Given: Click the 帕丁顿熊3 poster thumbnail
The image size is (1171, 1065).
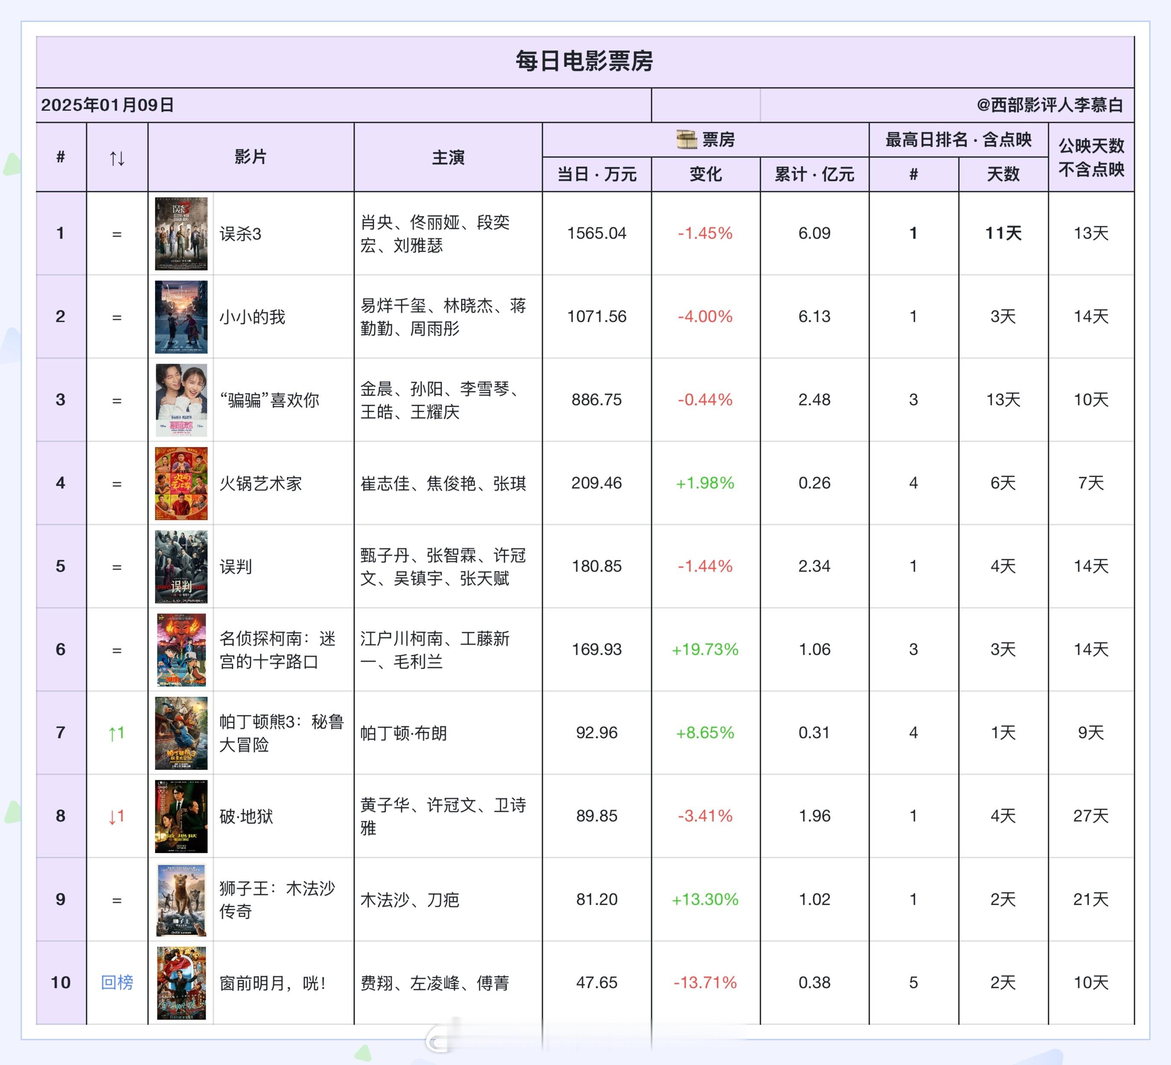Looking at the screenshot, I should click(181, 734).
